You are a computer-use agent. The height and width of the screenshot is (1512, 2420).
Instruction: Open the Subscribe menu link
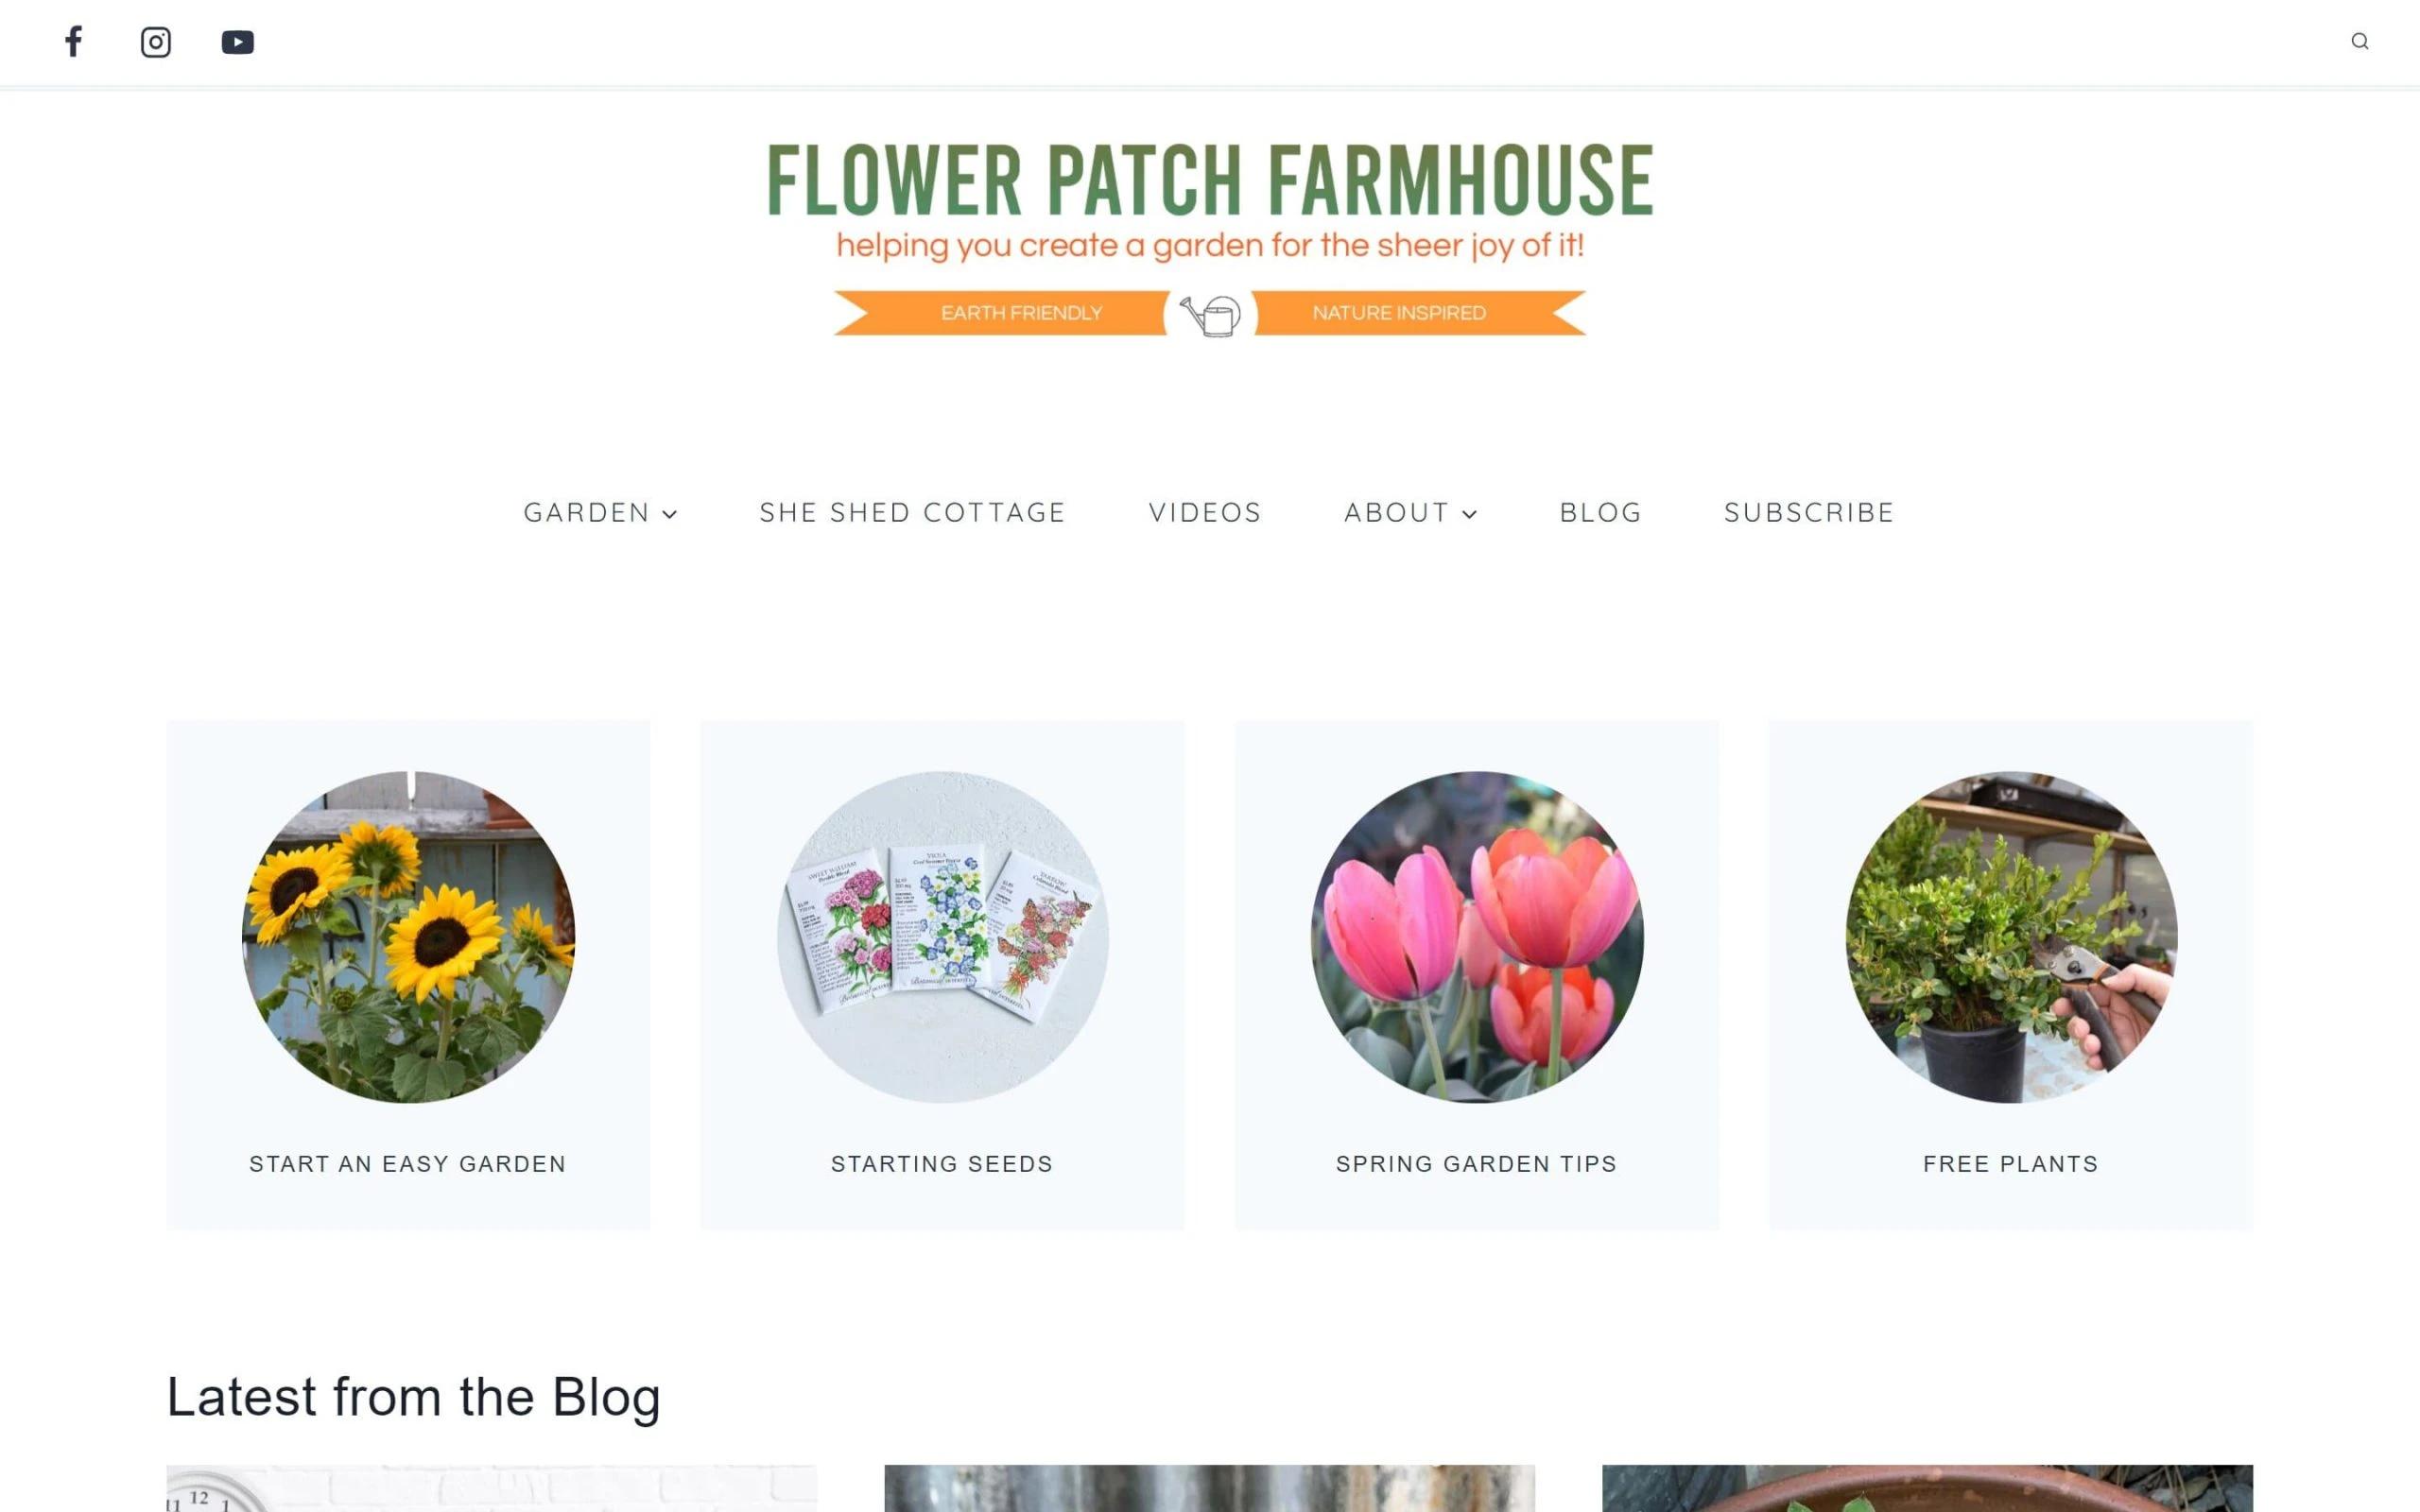(x=1809, y=512)
